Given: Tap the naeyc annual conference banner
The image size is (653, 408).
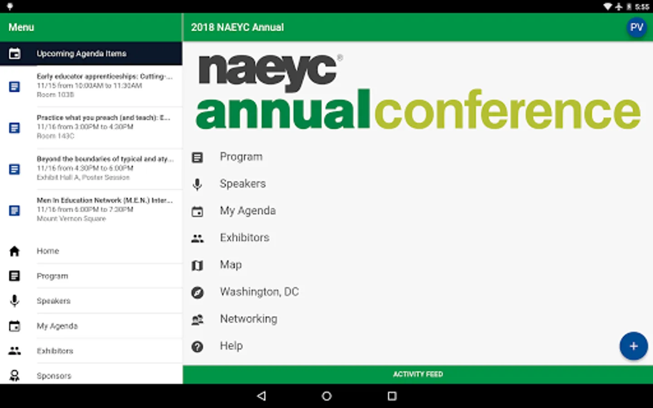Looking at the screenshot, I should tap(418, 92).
